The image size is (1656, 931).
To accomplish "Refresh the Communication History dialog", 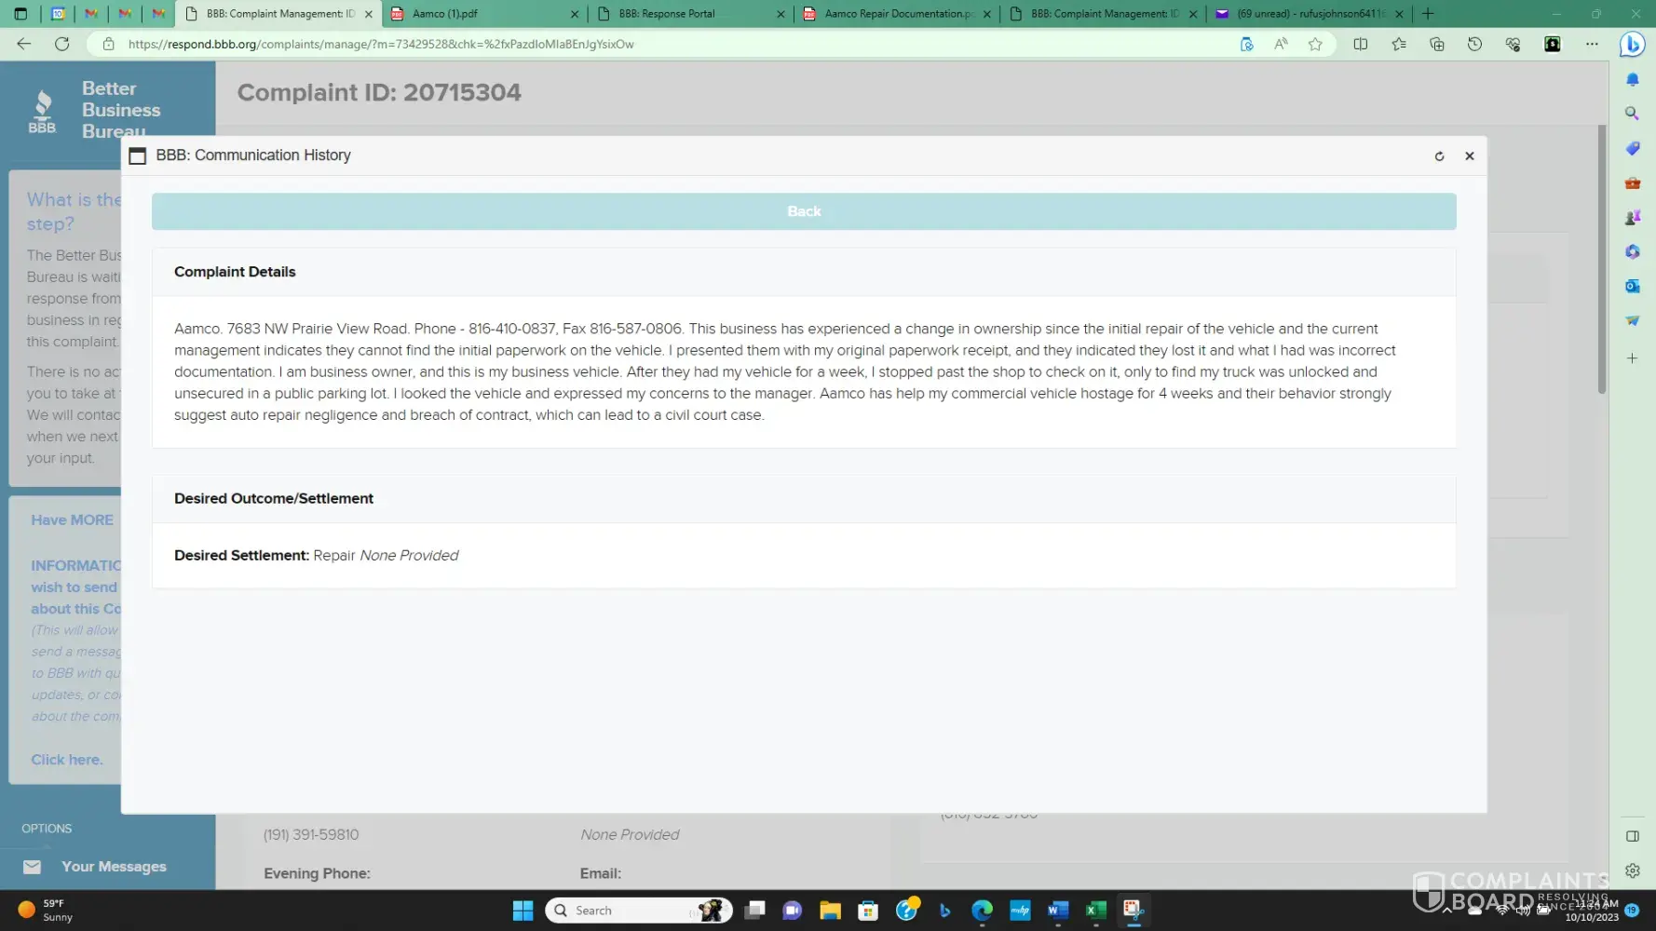I will click(x=1440, y=156).
